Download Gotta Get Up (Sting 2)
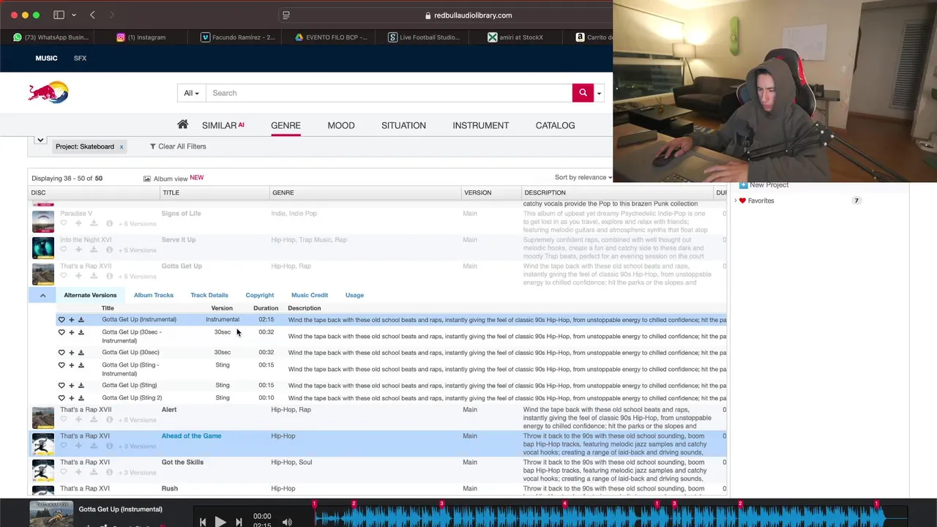Viewport: 937px width, 527px height. pyautogui.click(x=81, y=398)
